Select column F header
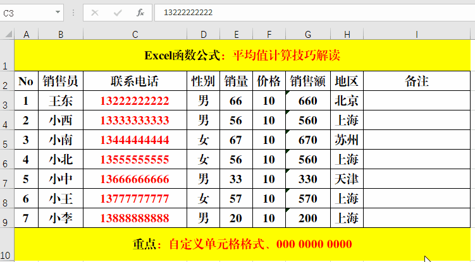 tap(269, 34)
